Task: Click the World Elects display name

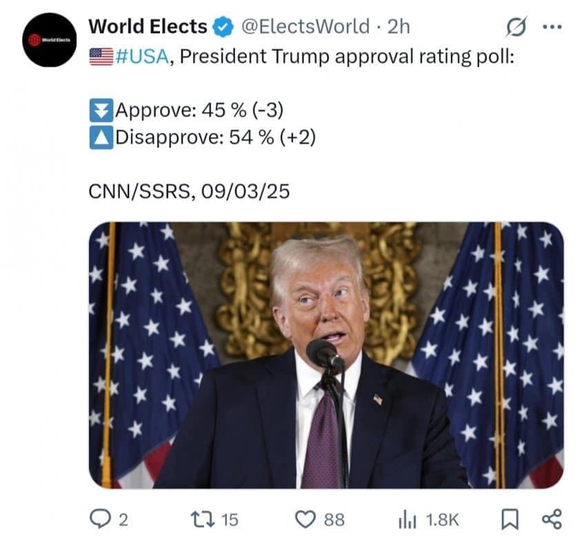Action: coord(149,27)
